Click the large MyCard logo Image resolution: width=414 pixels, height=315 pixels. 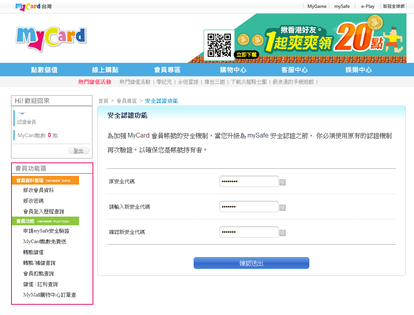51,39
